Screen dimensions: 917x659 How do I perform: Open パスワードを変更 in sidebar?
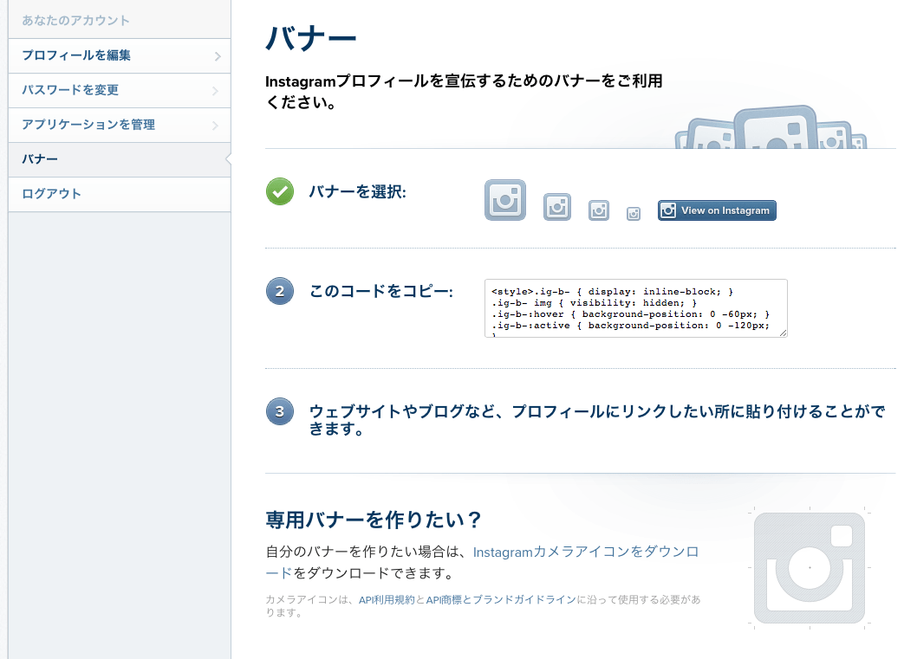click(x=120, y=90)
